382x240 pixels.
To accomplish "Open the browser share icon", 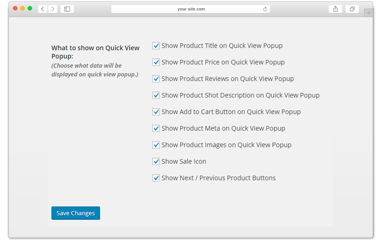I will pyautogui.click(x=335, y=9).
